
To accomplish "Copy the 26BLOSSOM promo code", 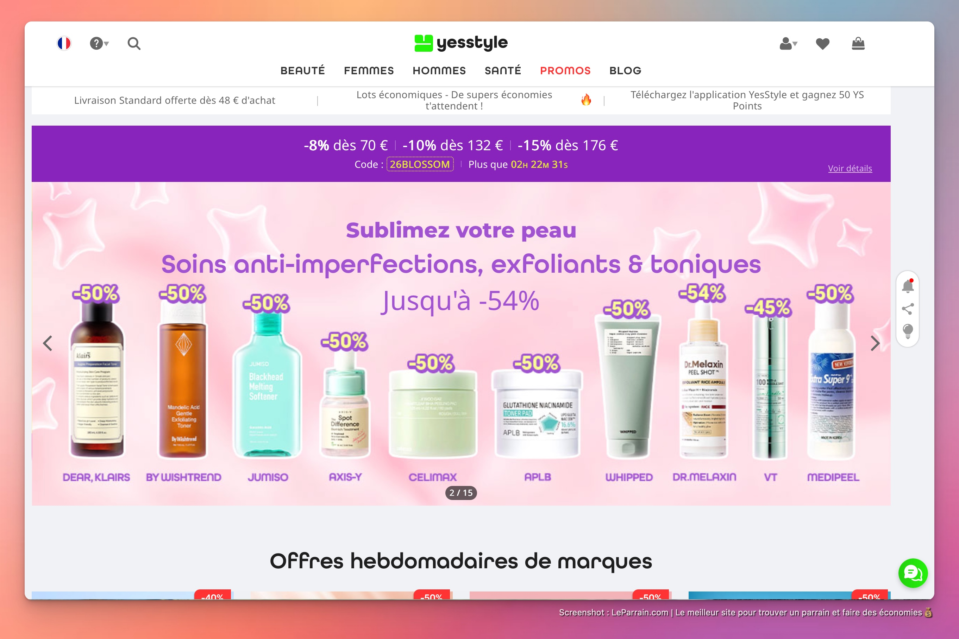I will click(420, 164).
